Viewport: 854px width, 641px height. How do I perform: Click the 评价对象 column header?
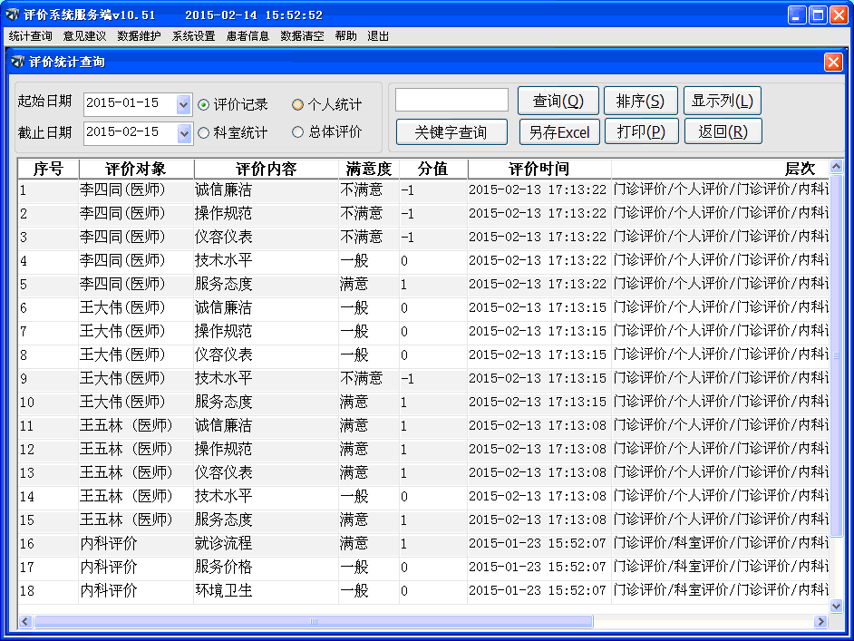pyautogui.click(x=136, y=169)
